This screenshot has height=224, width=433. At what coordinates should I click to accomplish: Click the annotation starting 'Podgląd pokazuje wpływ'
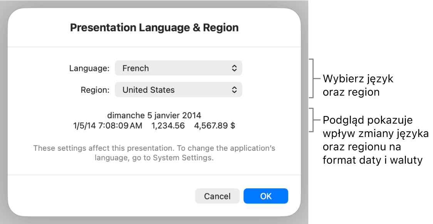pos(376,140)
